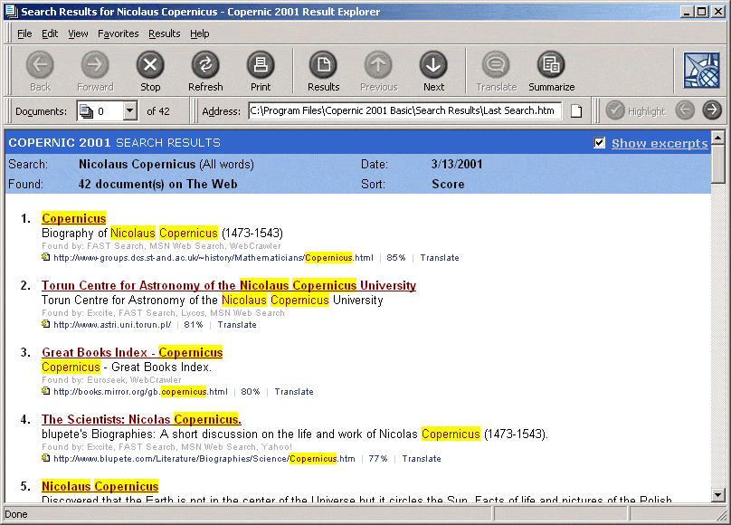Check the excerpt visibility box near Show excerpts

(600, 142)
